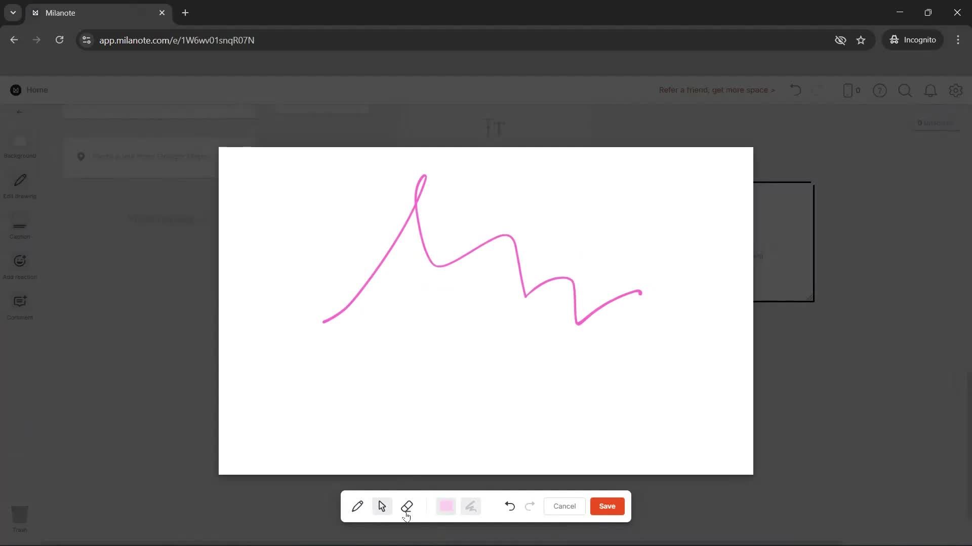Viewport: 972px width, 546px height.
Task: Undo the last drawing stroke
Action: pyautogui.click(x=510, y=506)
